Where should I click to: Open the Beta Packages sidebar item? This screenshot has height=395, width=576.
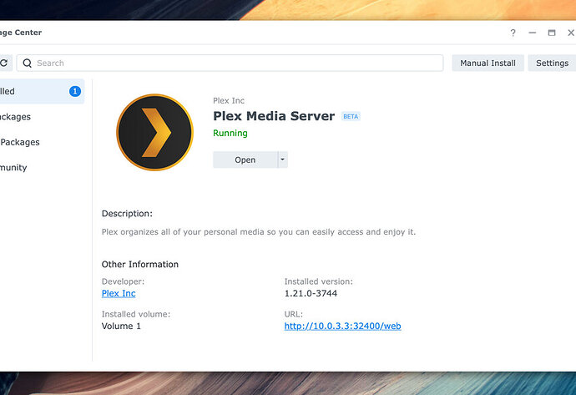point(20,142)
